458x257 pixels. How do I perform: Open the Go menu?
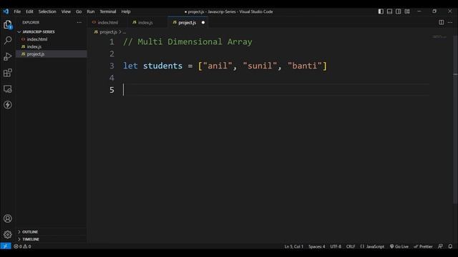(x=79, y=11)
